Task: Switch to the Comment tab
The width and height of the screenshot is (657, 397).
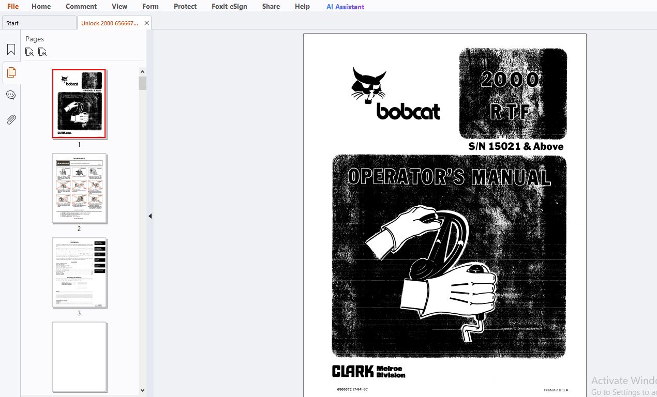Action: coord(81,6)
